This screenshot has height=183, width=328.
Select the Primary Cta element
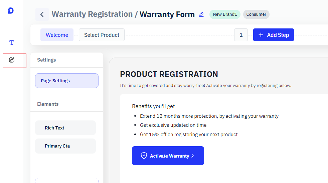pyautogui.click(x=65, y=146)
